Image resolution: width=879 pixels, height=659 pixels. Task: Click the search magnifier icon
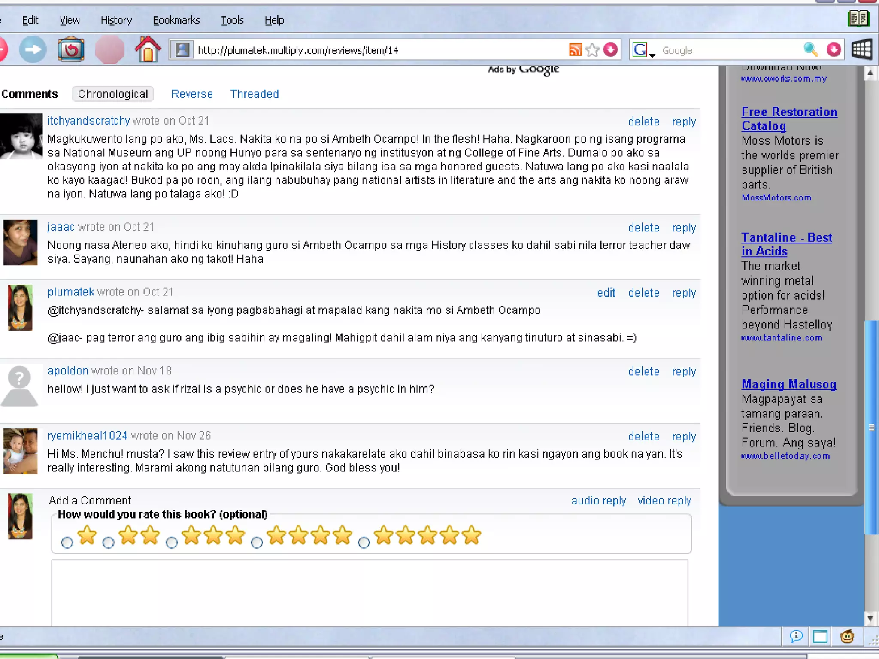810,50
